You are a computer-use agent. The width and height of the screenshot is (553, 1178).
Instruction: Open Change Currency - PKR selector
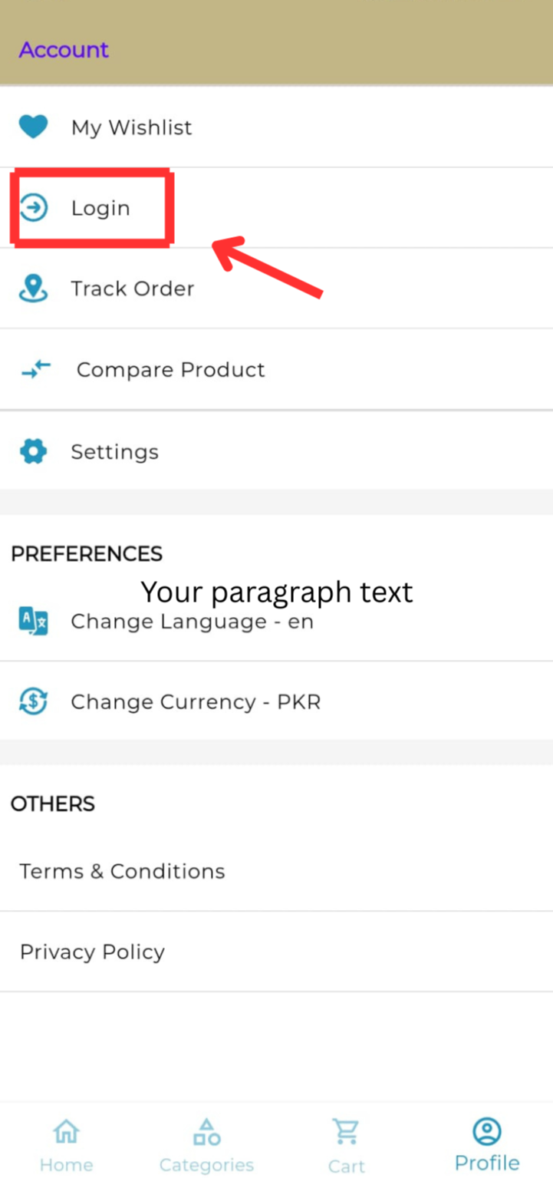tap(276, 701)
